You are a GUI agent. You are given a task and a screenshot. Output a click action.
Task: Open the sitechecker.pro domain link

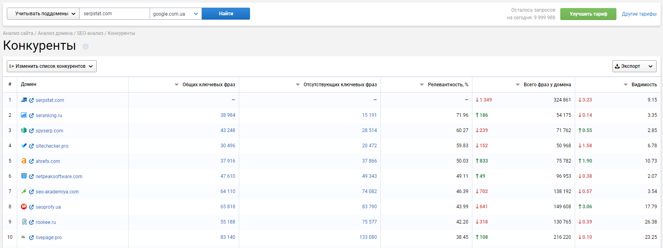tap(52, 146)
